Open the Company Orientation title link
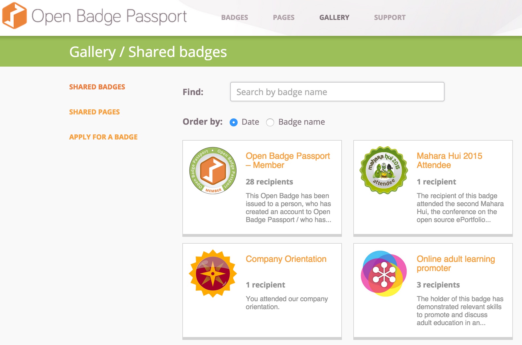522x345 pixels. 286,259
